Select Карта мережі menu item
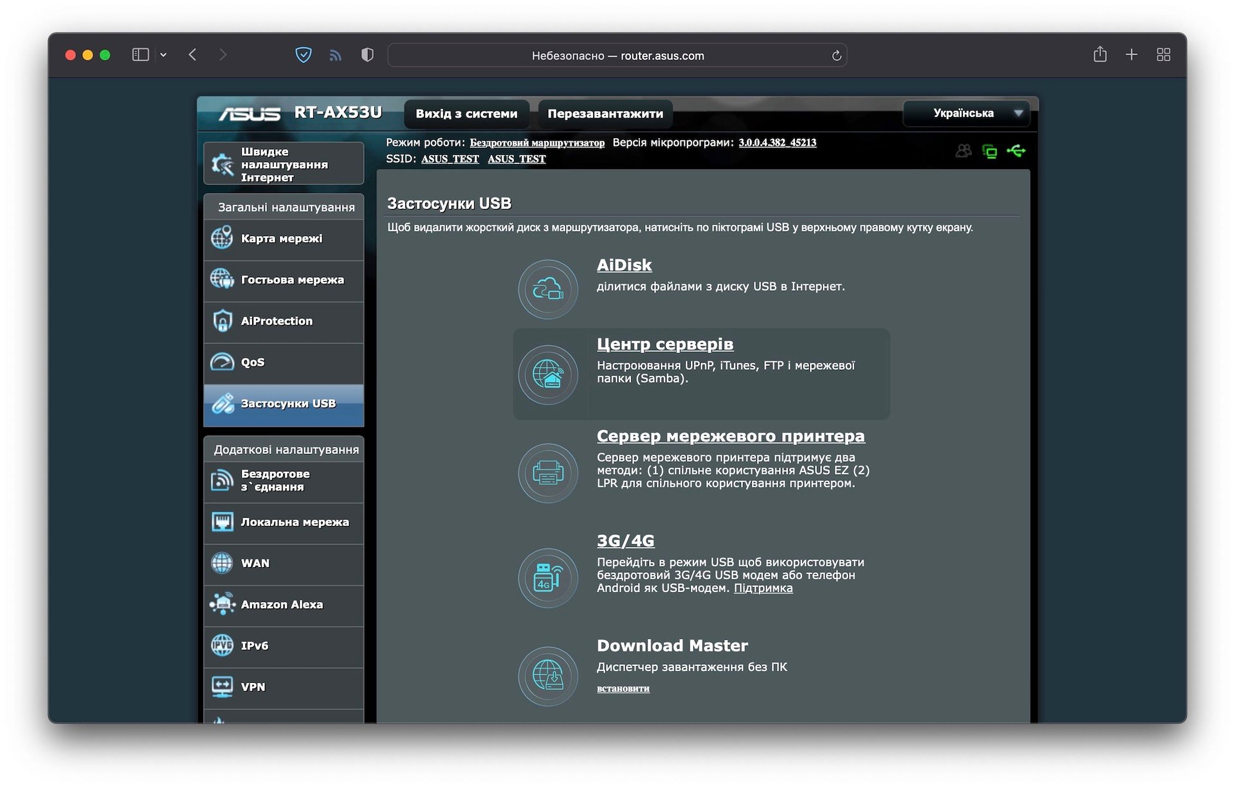Viewport: 1235px width, 787px height. 284,239
